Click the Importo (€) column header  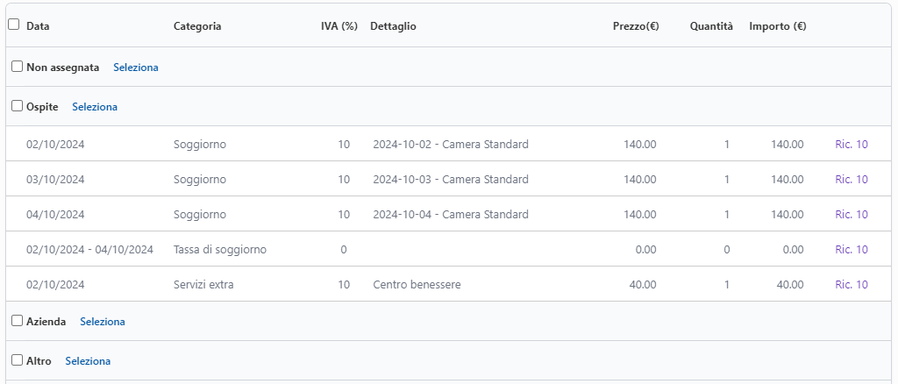point(777,26)
